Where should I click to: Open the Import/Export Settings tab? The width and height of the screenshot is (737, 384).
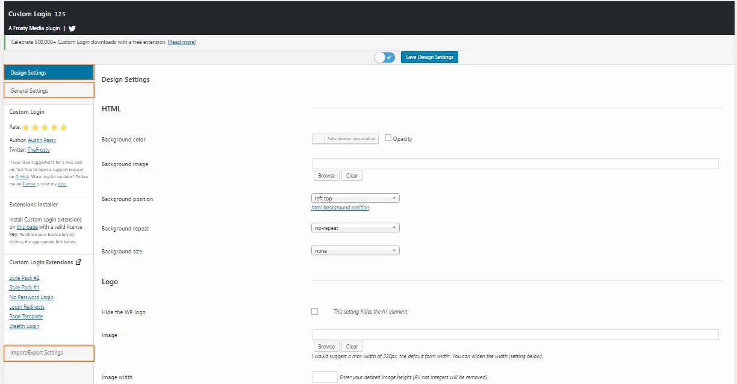tap(49, 353)
